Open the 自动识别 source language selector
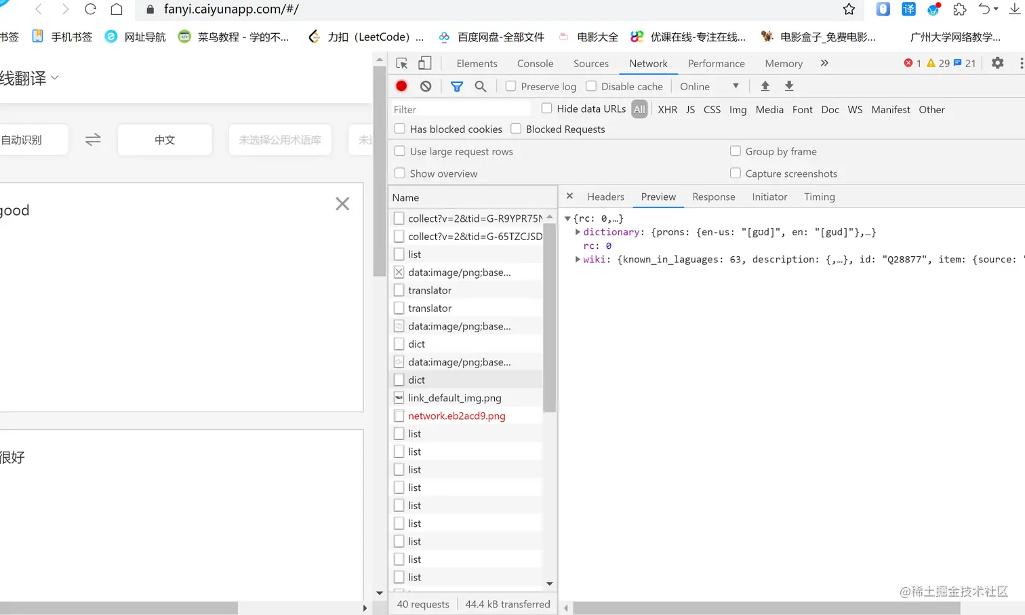 click(x=34, y=140)
